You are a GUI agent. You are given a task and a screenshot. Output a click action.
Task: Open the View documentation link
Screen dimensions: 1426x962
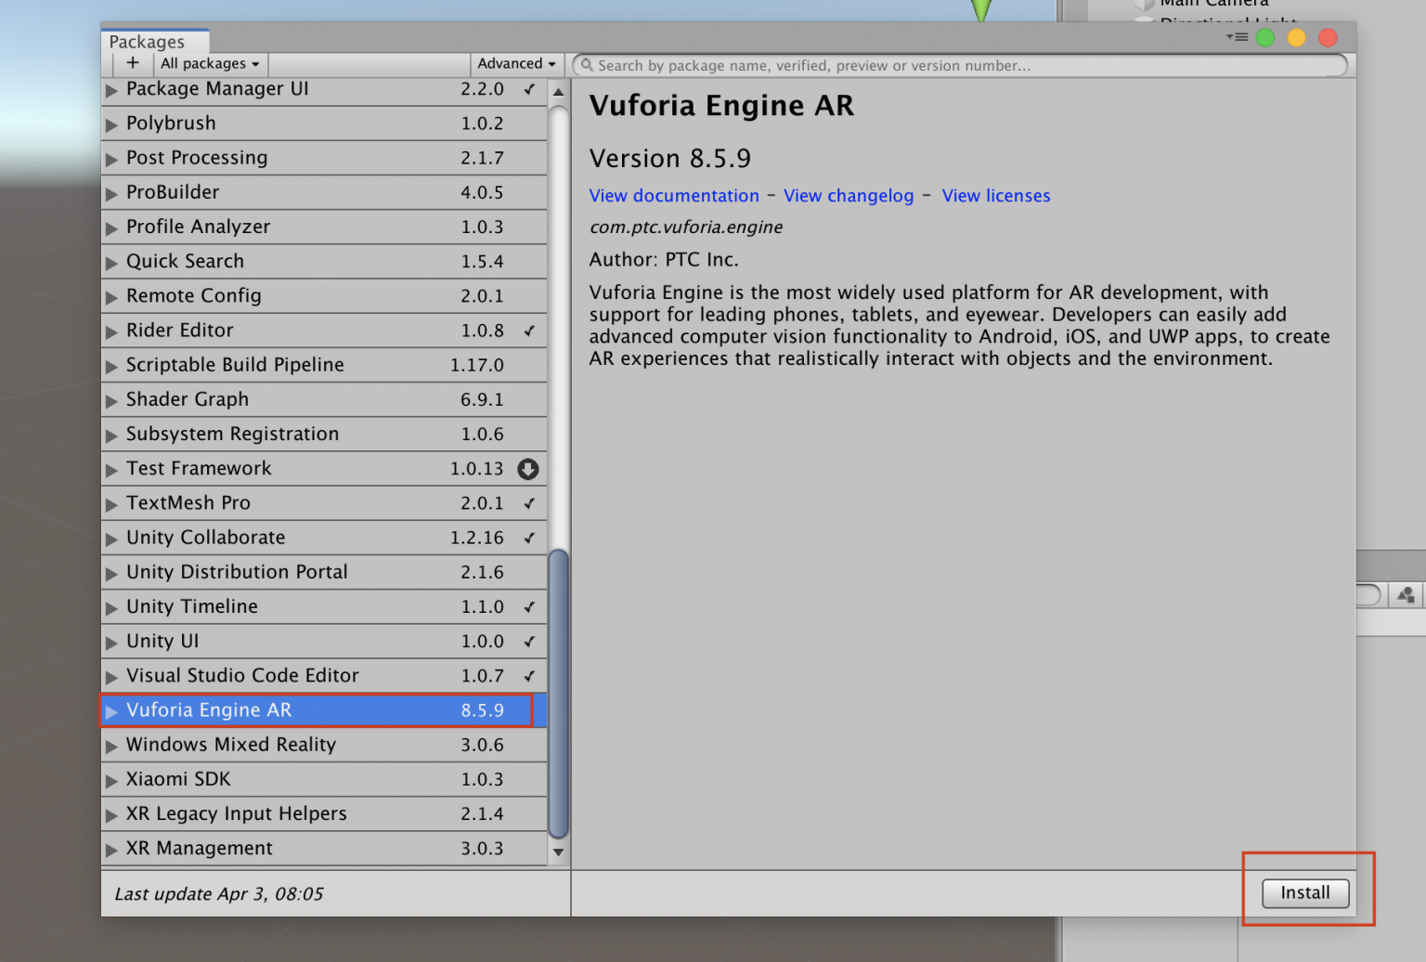[x=674, y=196]
